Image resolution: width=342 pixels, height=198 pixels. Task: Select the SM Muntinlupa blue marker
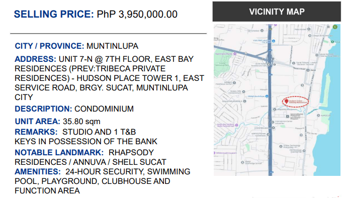[267, 96]
